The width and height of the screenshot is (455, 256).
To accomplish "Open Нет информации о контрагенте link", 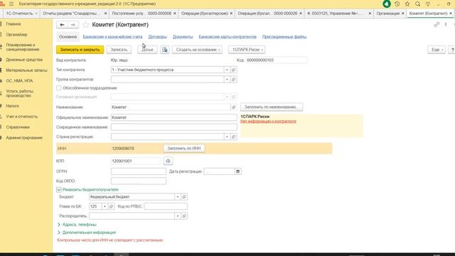I will pos(269,122).
